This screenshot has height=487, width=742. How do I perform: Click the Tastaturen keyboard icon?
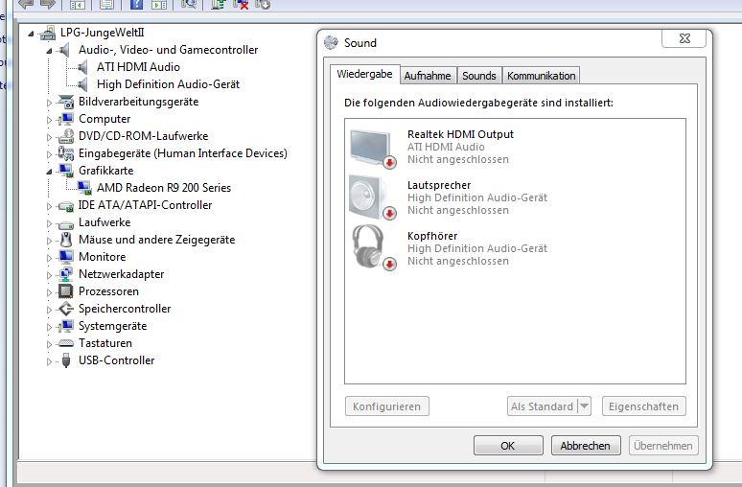point(66,343)
